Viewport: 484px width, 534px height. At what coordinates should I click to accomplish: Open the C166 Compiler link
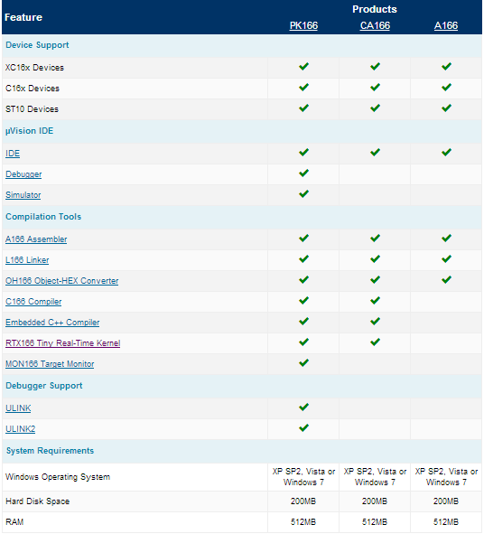click(x=33, y=302)
